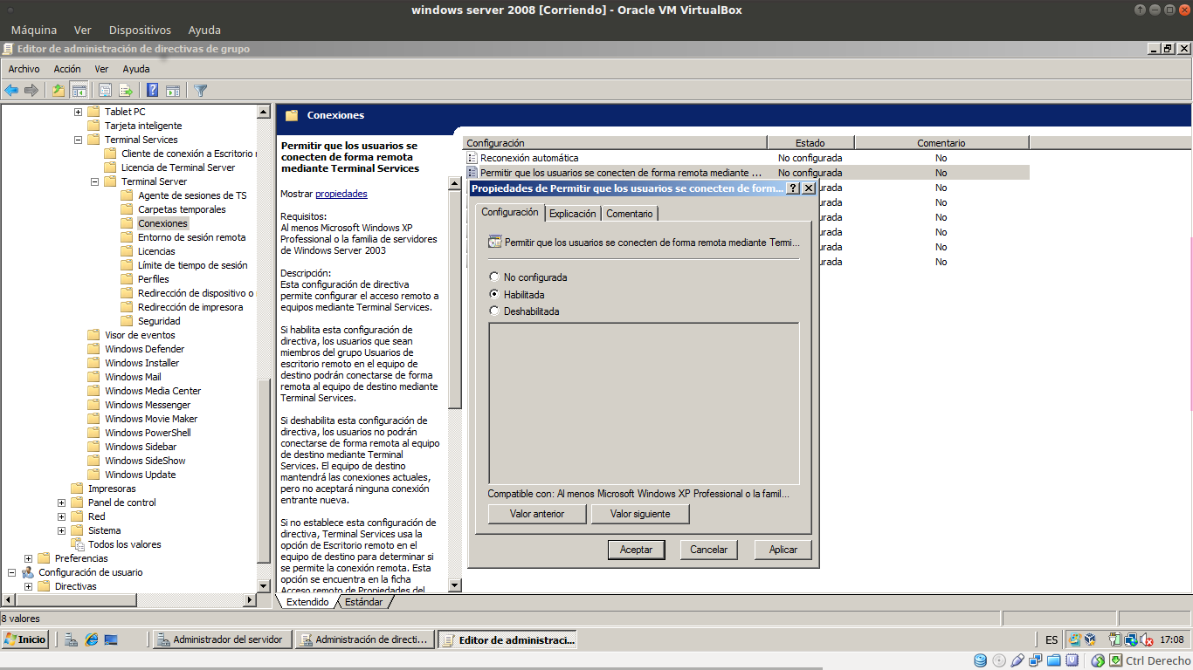Expand the Tablet PC tree node
This screenshot has width=1193, height=670.
pyautogui.click(x=79, y=112)
